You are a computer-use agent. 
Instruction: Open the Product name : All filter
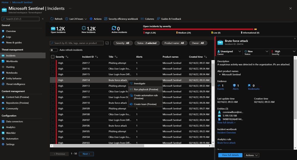(174, 43)
